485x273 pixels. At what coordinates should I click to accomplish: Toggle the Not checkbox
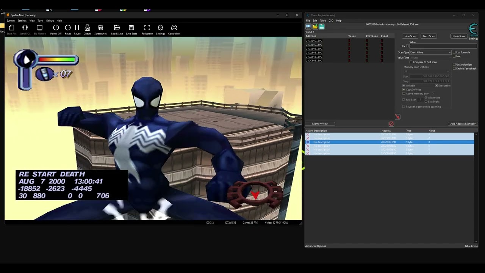(x=454, y=56)
